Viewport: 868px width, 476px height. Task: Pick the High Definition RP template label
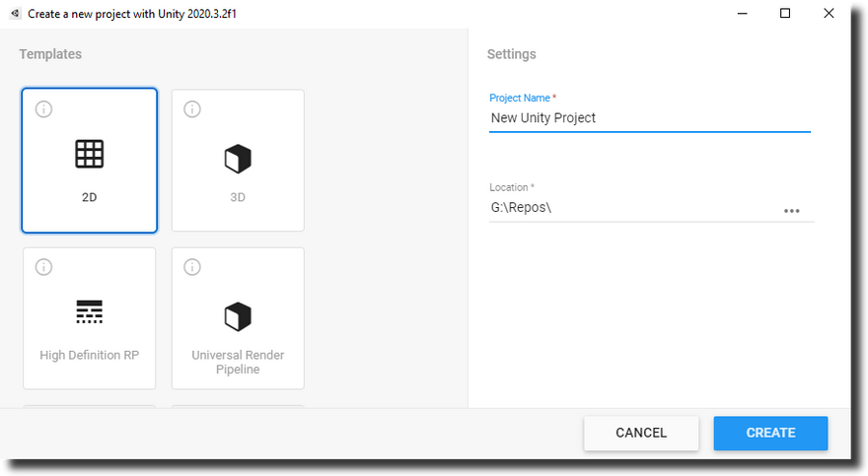90,355
